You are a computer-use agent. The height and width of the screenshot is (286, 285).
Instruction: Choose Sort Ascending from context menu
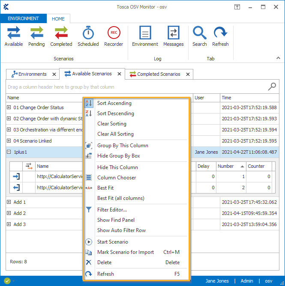[x=114, y=103]
